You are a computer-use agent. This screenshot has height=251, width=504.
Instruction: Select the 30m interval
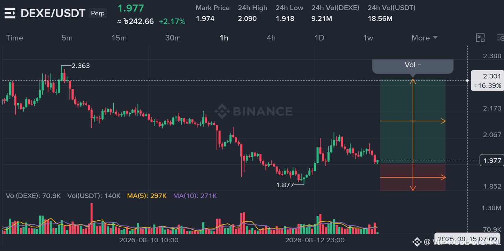coord(173,38)
